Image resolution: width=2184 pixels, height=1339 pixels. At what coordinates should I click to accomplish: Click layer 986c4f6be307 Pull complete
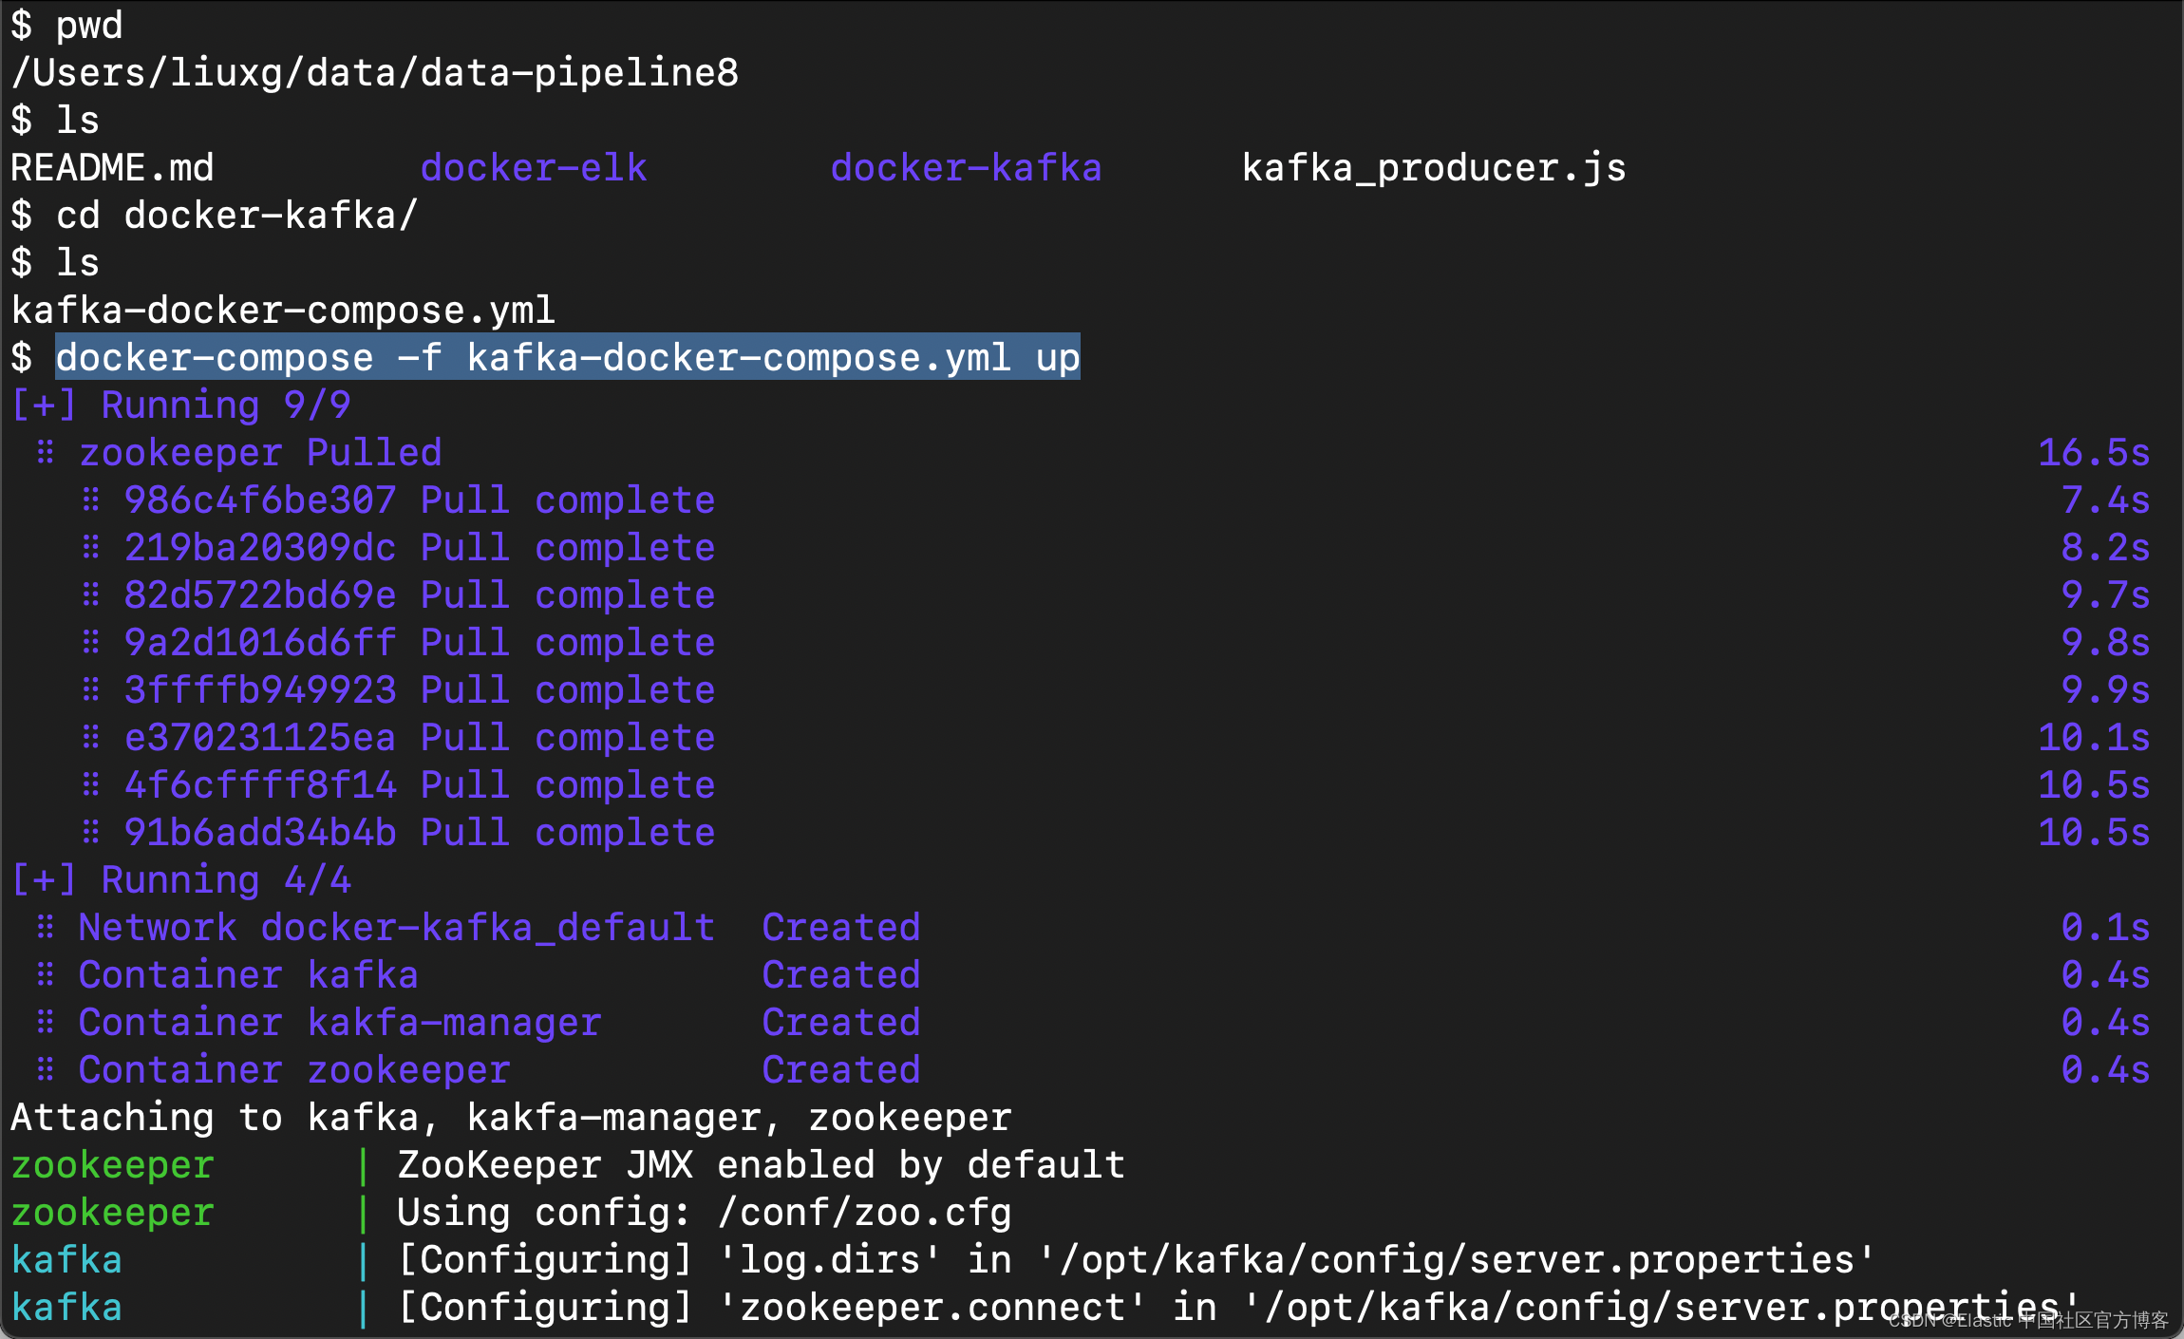(420, 500)
